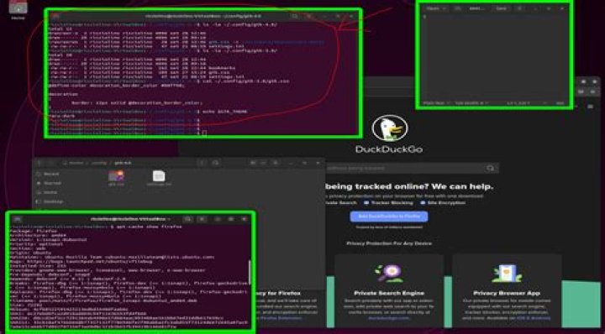Click search icon in bottom terminal titlebar

(187, 219)
